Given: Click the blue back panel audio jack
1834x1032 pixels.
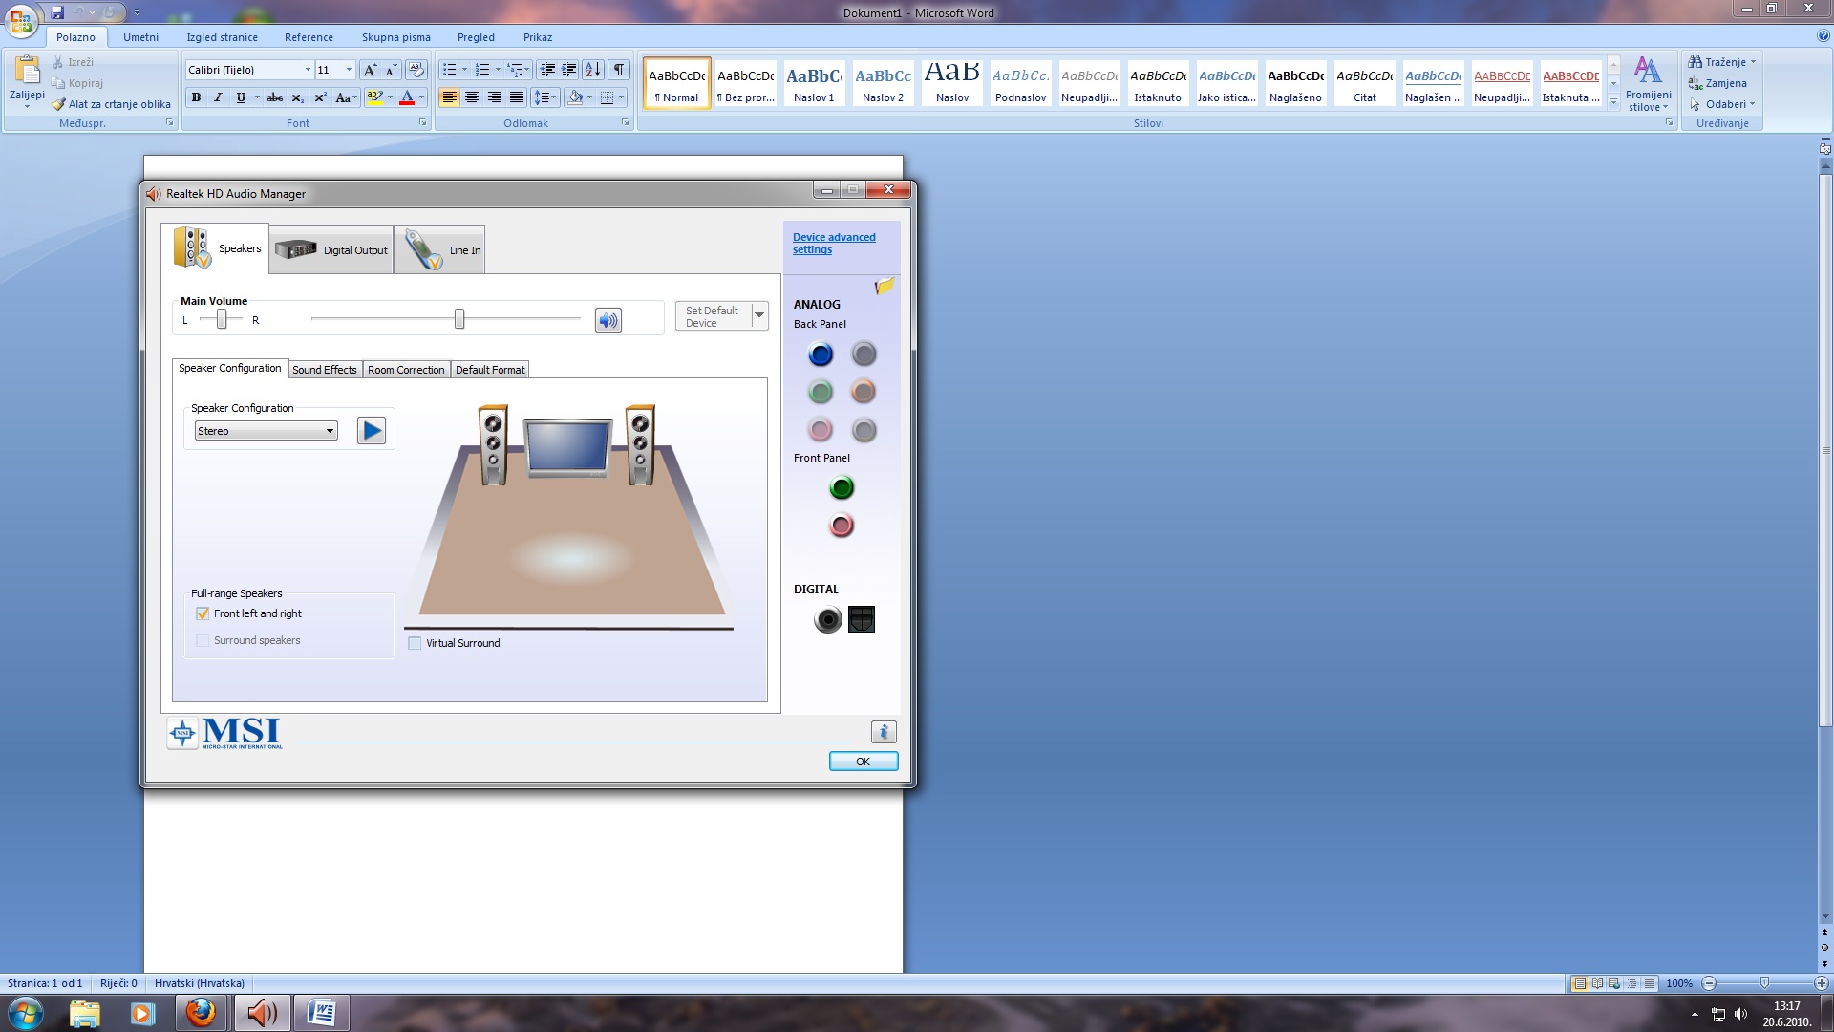Looking at the screenshot, I should pos(820,355).
